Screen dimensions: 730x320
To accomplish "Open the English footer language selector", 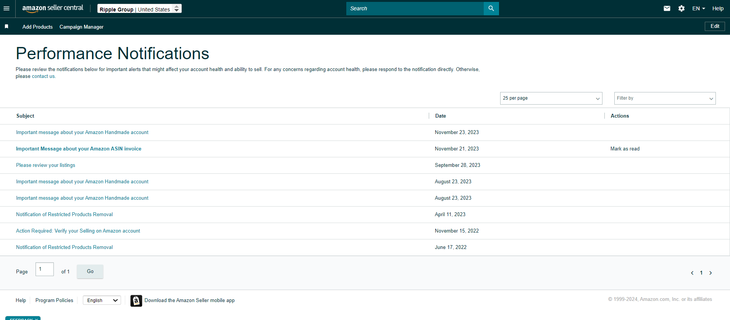I will 102,300.
